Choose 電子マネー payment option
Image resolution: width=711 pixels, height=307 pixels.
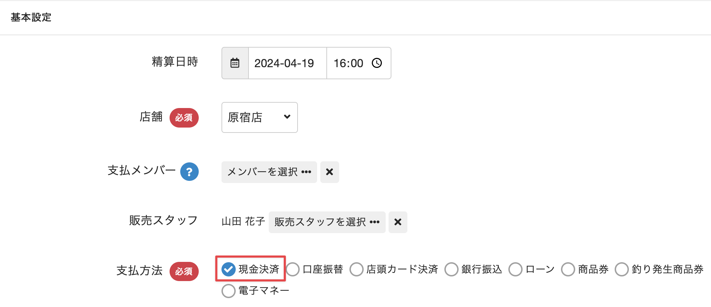click(x=229, y=291)
